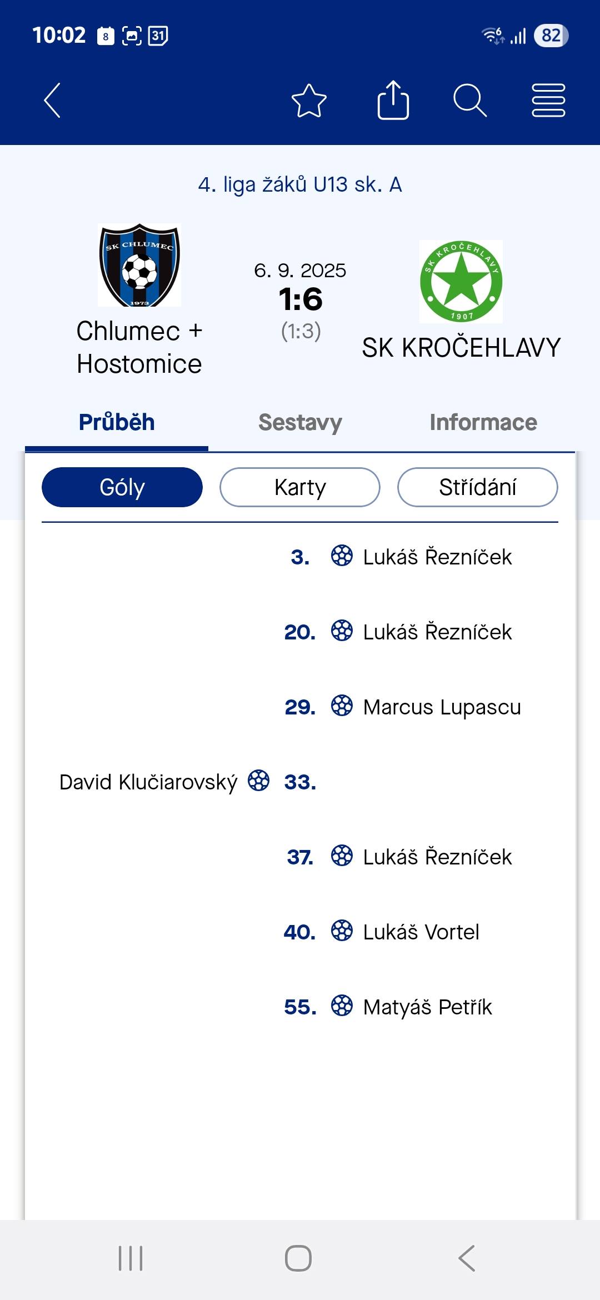Image resolution: width=600 pixels, height=1300 pixels.
Task: Tap SK Chlumec team crest
Action: [139, 265]
